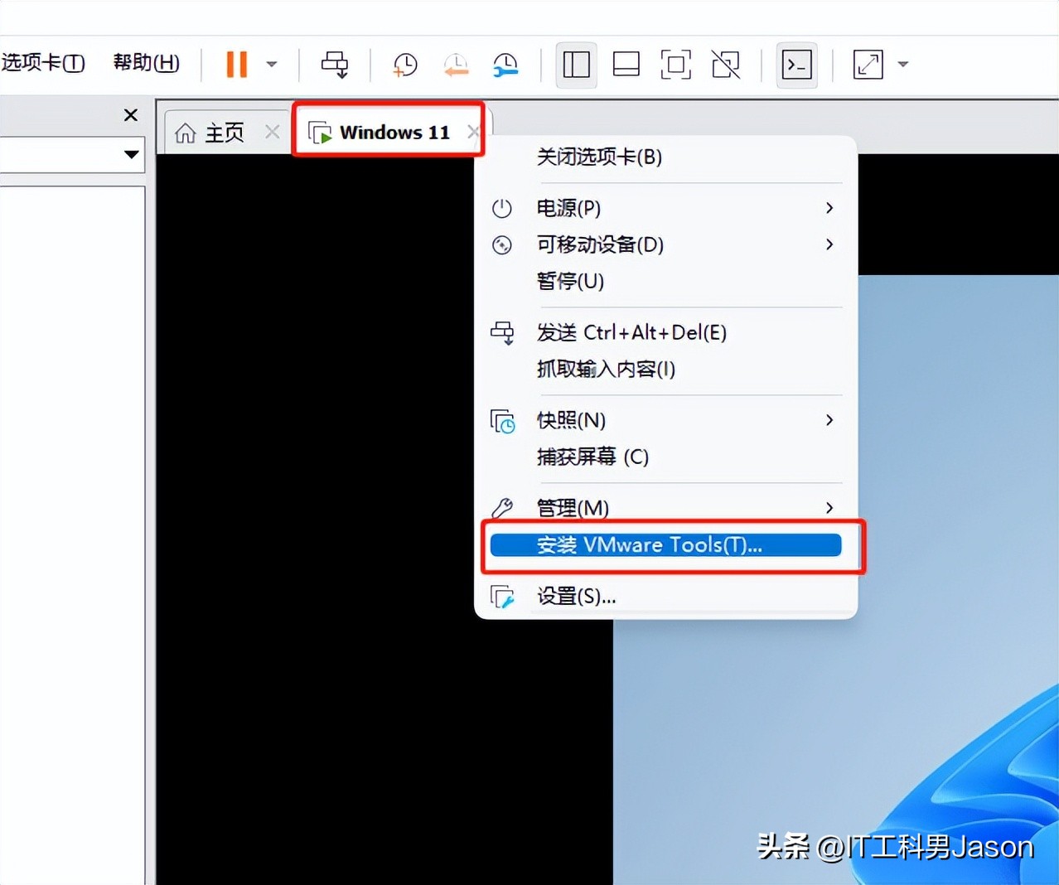
Task: Close the 主页 tab
Action: [272, 132]
